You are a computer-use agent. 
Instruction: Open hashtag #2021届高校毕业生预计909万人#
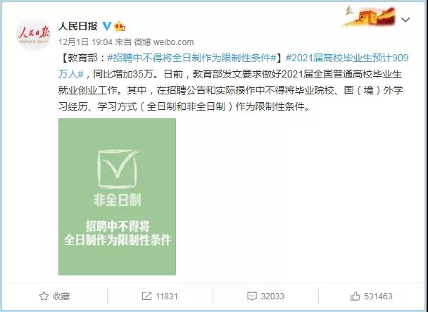(234, 65)
